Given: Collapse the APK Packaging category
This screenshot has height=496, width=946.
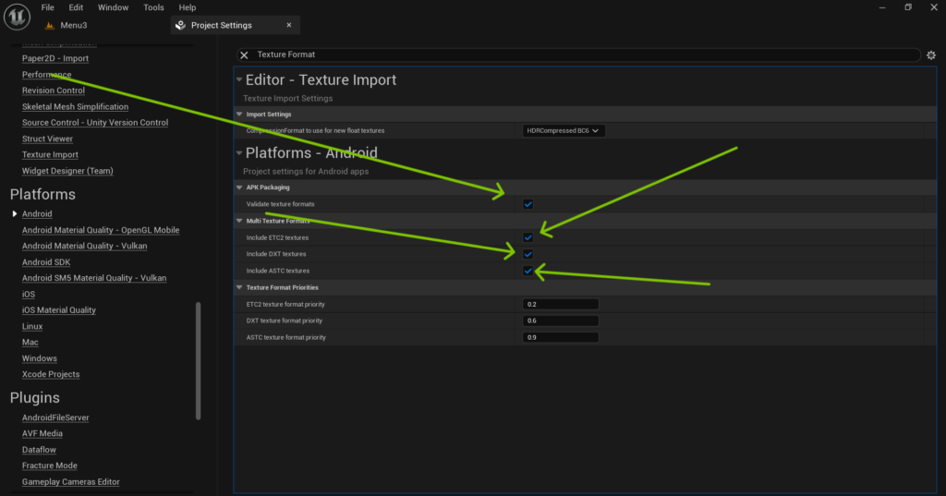Looking at the screenshot, I should (239, 188).
